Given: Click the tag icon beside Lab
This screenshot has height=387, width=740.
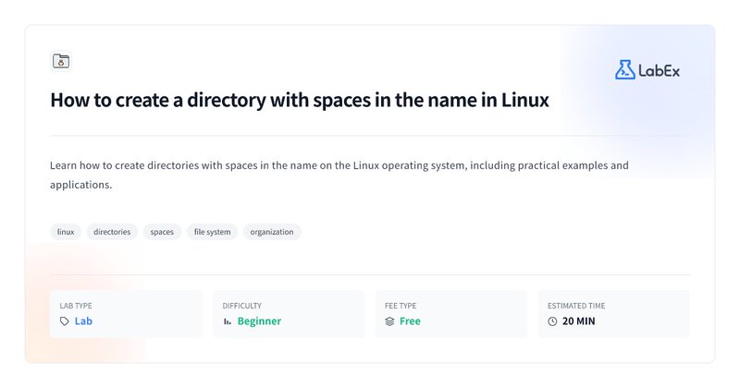Looking at the screenshot, I should point(65,321).
